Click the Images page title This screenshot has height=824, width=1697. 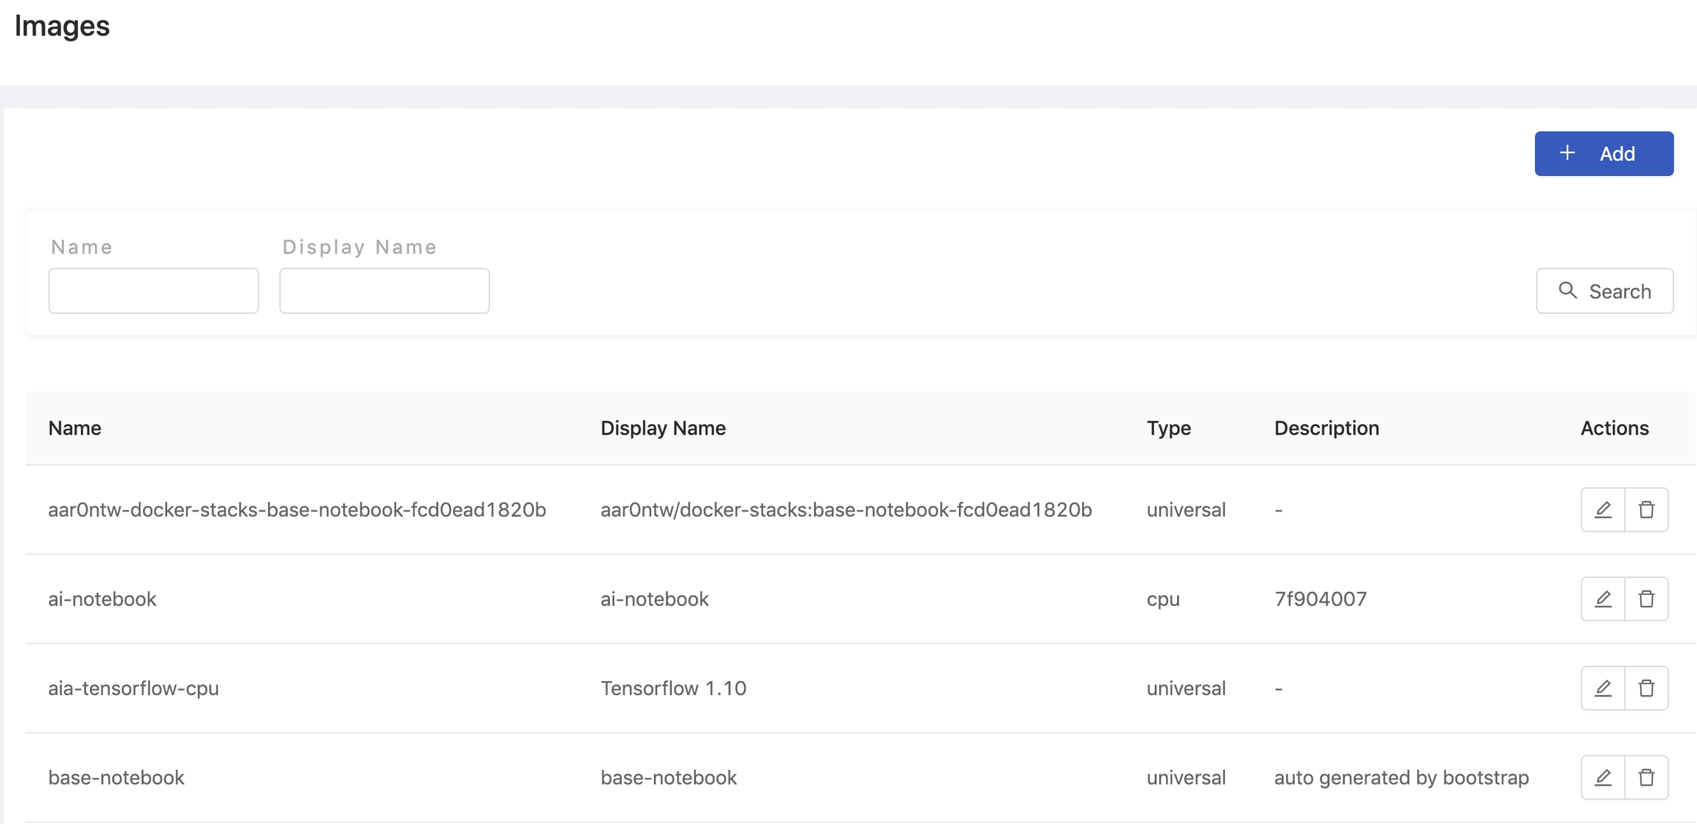coord(62,26)
